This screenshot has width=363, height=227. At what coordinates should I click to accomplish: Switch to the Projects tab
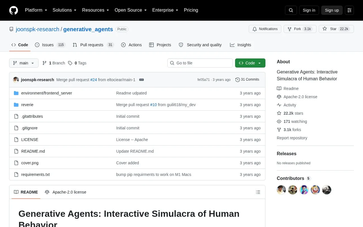(x=160, y=45)
